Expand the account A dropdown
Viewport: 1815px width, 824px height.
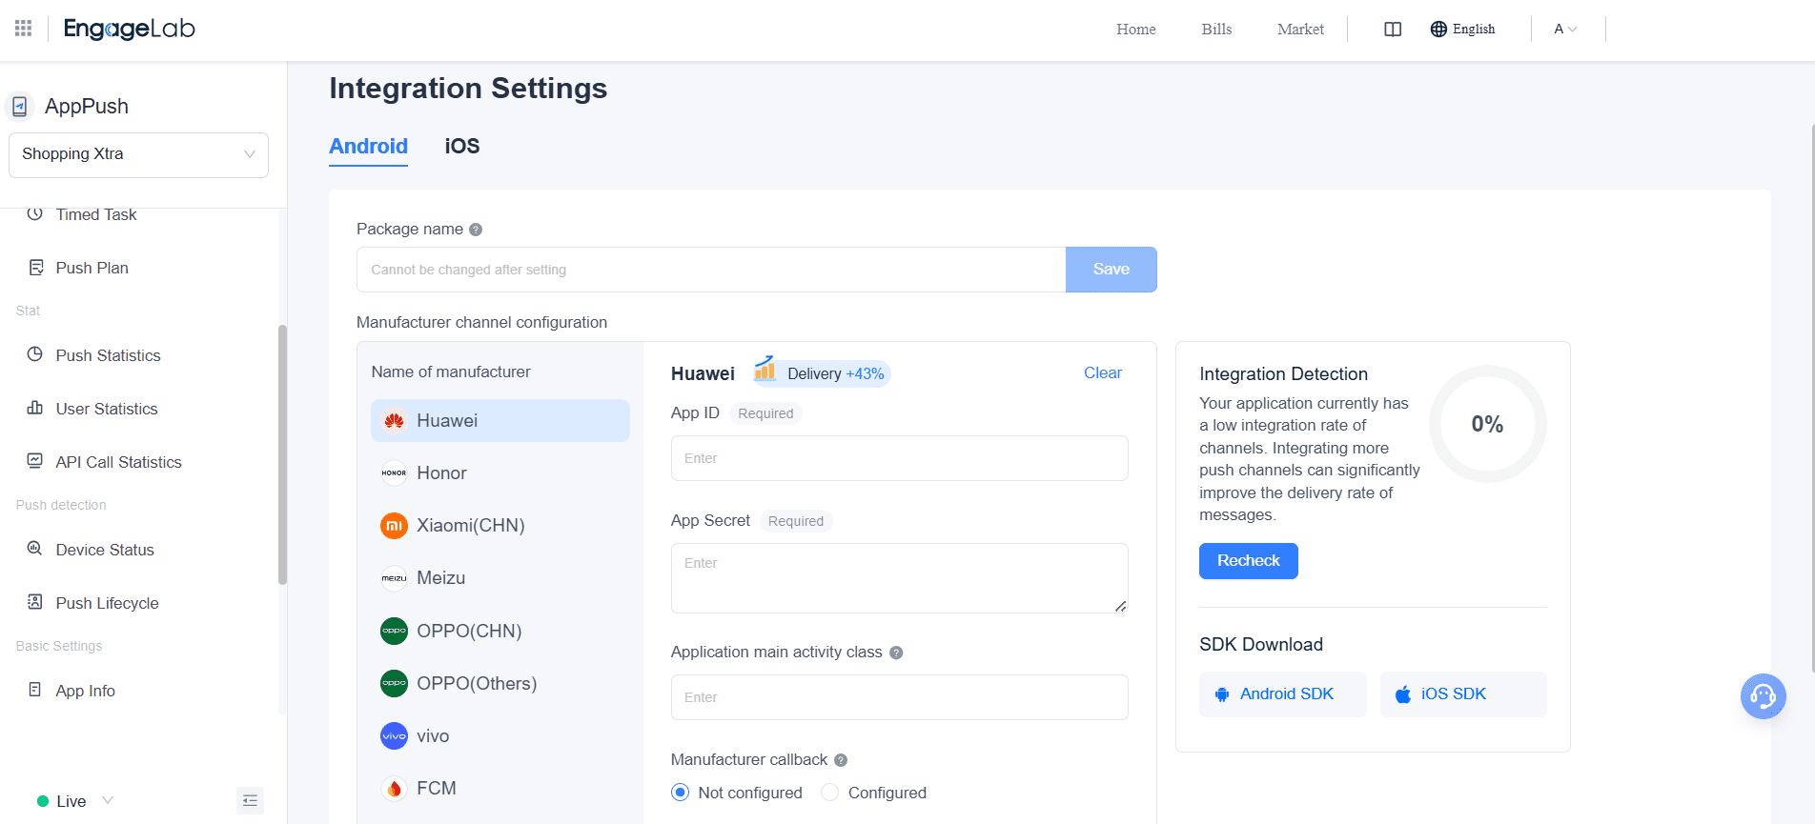click(x=1565, y=30)
